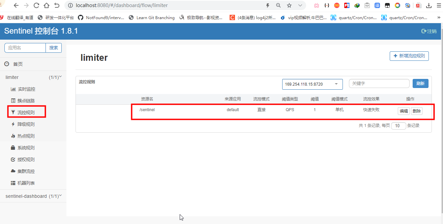Expand the sentinel-dashboard app chevron
Screen dimensions: 443x224
pos(60,195)
